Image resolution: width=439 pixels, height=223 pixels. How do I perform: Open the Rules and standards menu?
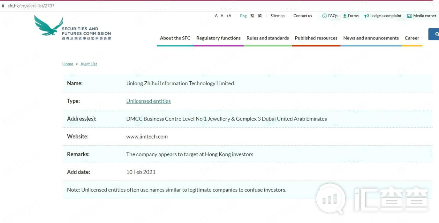click(x=268, y=38)
